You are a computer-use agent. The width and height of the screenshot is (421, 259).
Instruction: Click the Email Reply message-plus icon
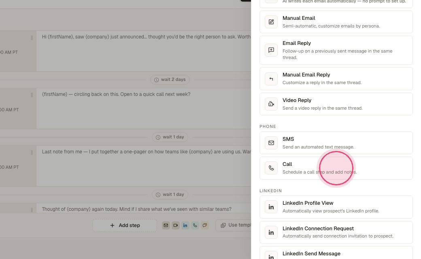(271, 50)
